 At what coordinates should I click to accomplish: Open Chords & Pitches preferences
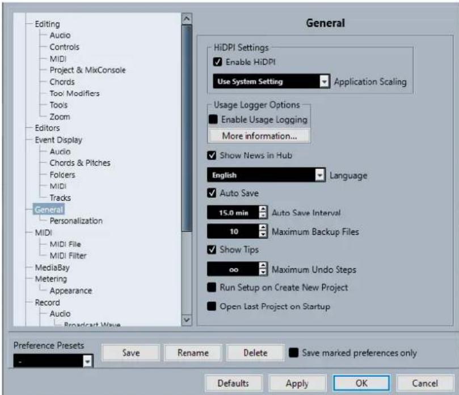pos(80,163)
